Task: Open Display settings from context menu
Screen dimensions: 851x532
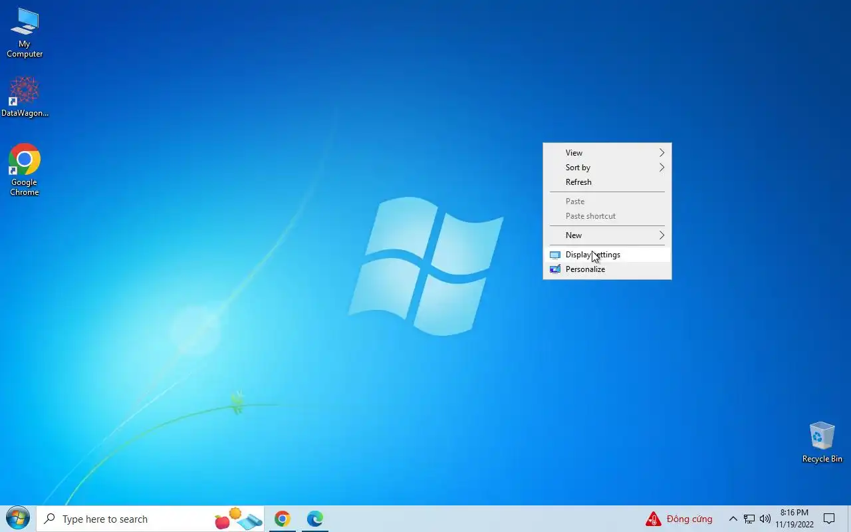Action: pos(607,255)
